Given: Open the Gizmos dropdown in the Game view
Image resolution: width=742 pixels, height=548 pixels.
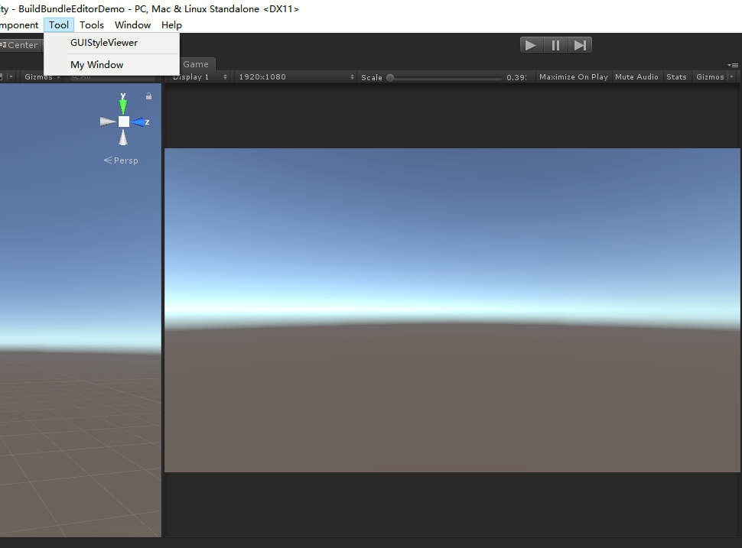Looking at the screenshot, I should 711,76.
